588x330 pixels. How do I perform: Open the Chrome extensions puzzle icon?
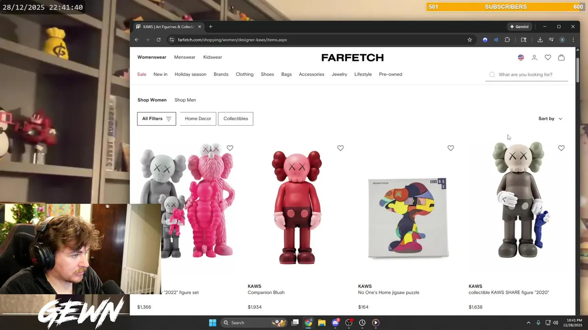click(508, 40)
